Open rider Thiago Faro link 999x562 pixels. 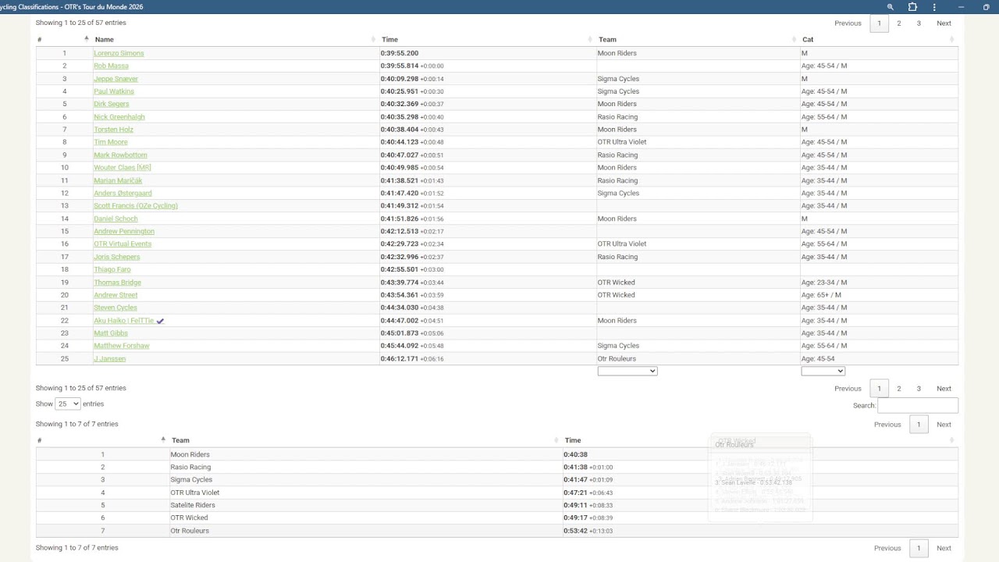click(x=112, y=270)
